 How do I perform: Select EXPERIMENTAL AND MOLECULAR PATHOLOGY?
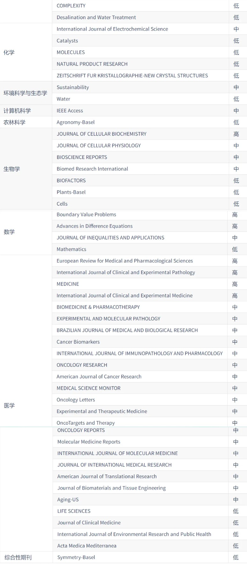point(109,319)
